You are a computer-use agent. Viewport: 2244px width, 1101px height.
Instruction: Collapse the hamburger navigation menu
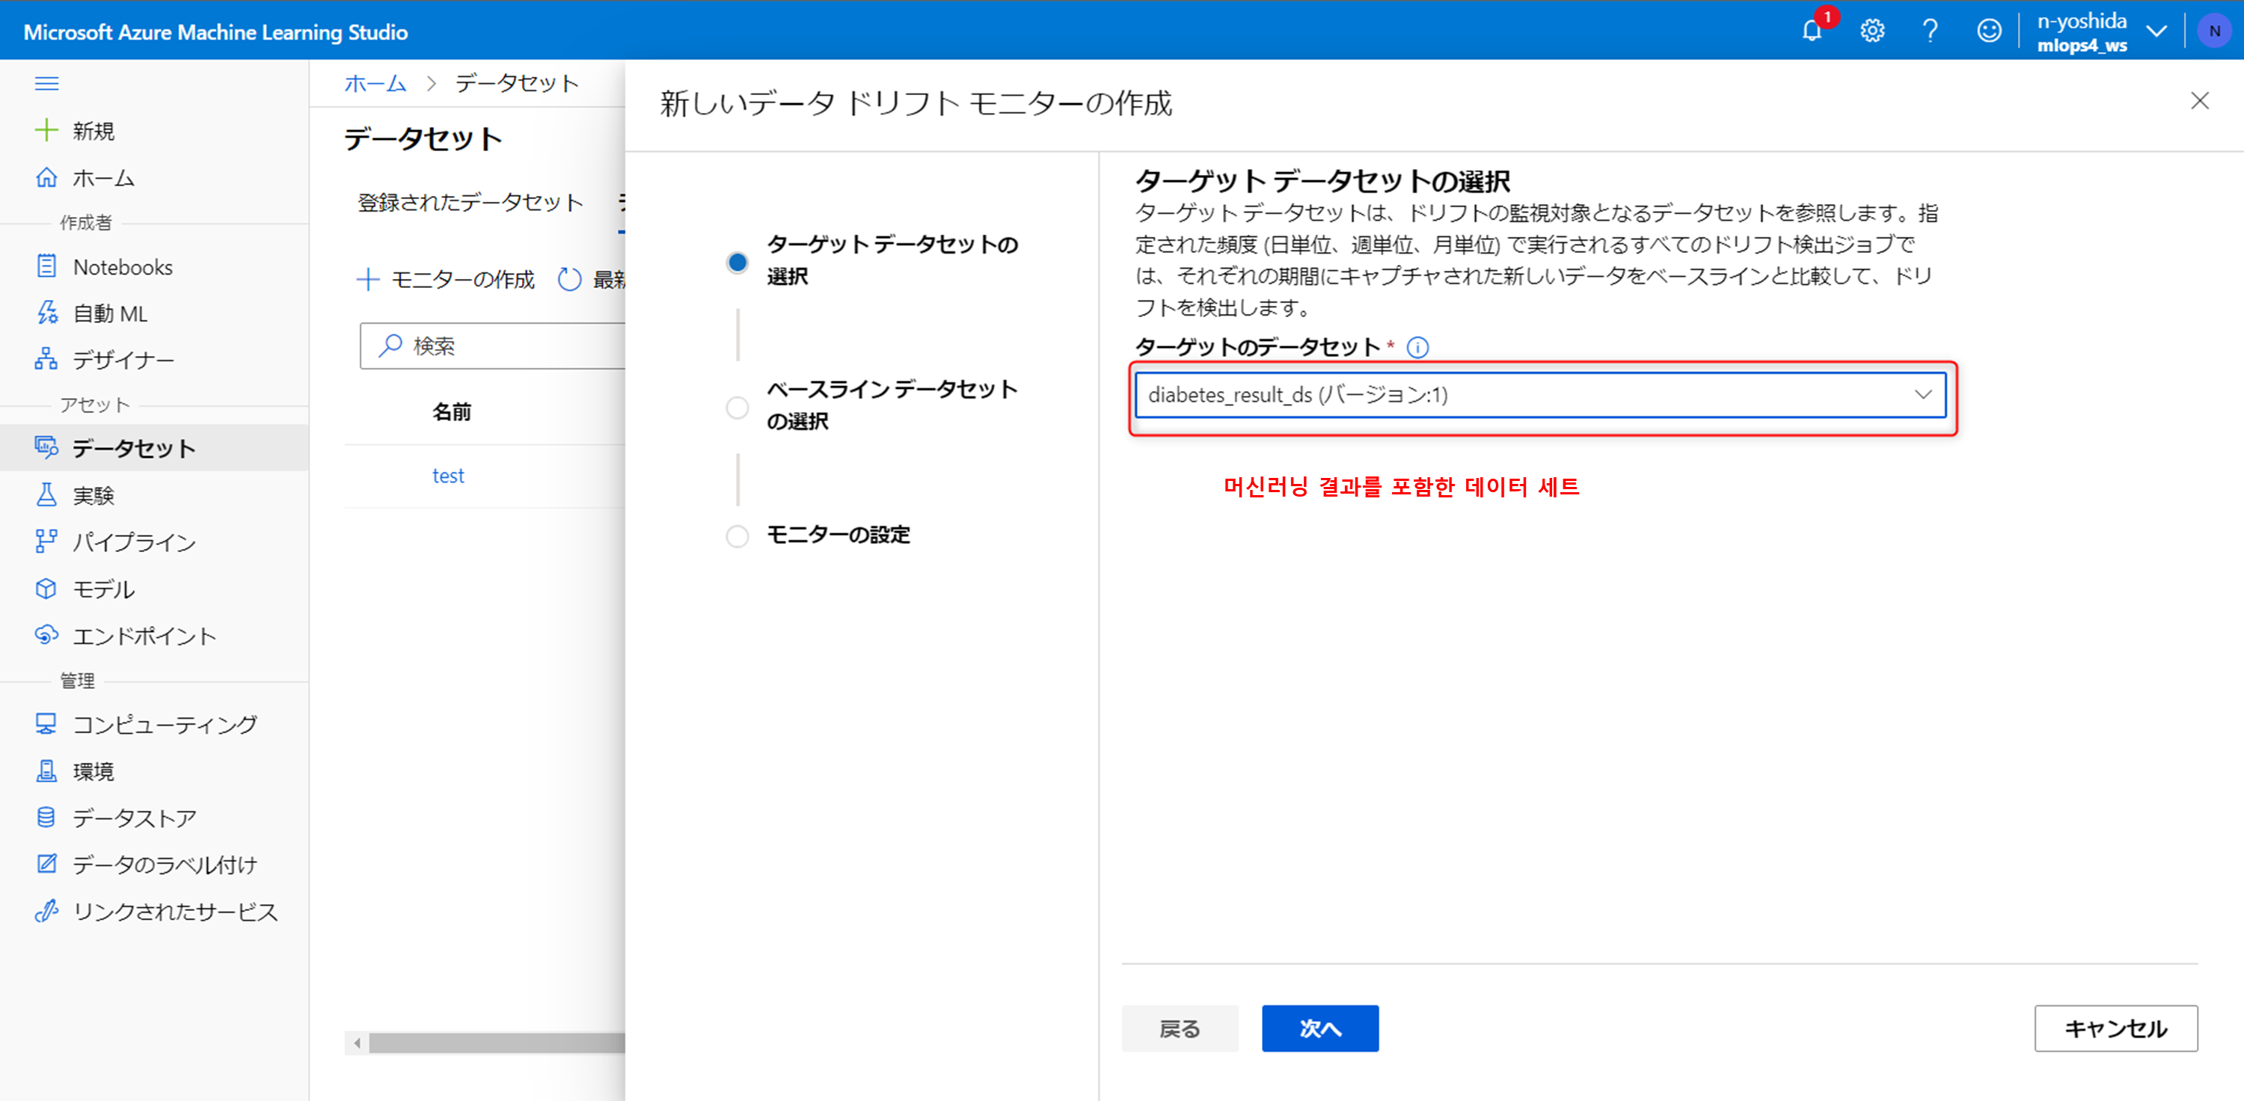(x=46, y=84)
